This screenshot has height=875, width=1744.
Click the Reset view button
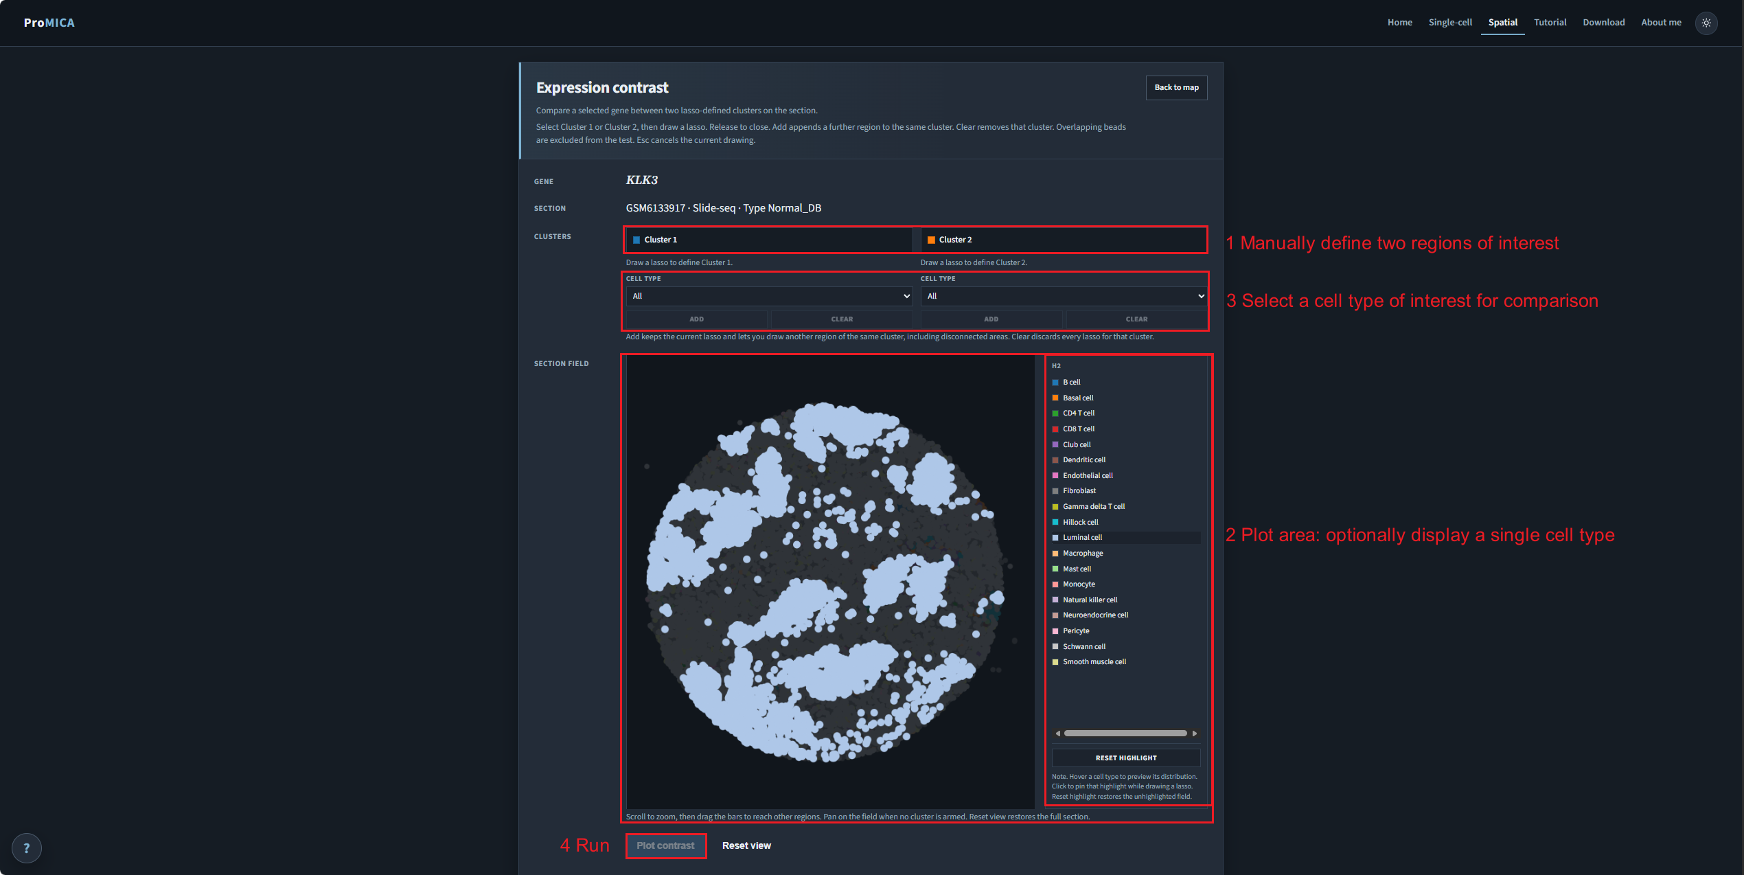pos(746,846)
